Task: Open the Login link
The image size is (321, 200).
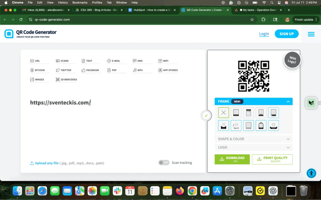Action: pos(264,33)
